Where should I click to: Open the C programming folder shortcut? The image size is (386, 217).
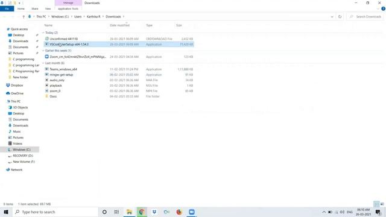point(24,59)
